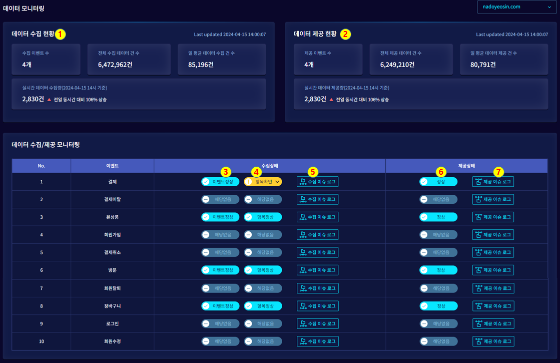Open the nadoyeosin.com domain dropdown
560x363 pixels.
[516, 7]
